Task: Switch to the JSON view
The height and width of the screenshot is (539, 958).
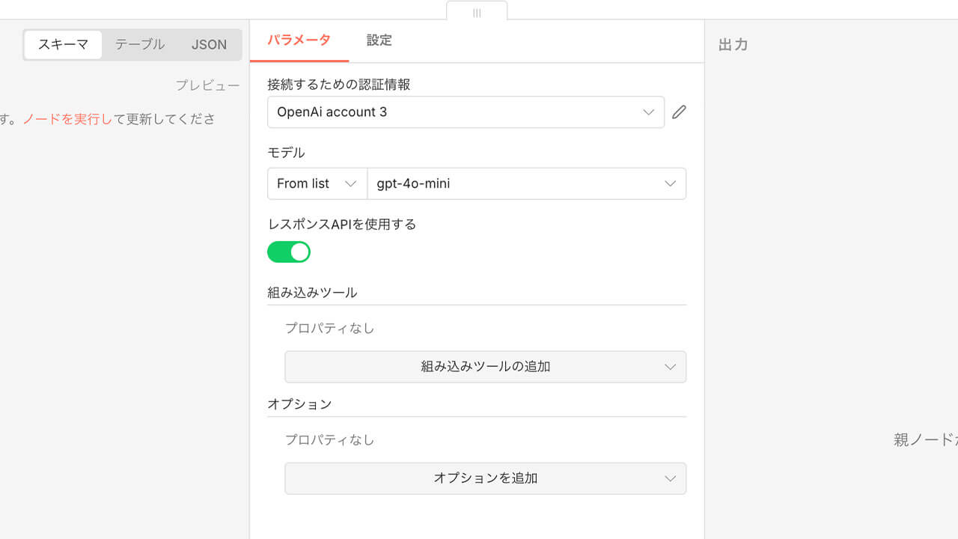Action: [209, 44]
